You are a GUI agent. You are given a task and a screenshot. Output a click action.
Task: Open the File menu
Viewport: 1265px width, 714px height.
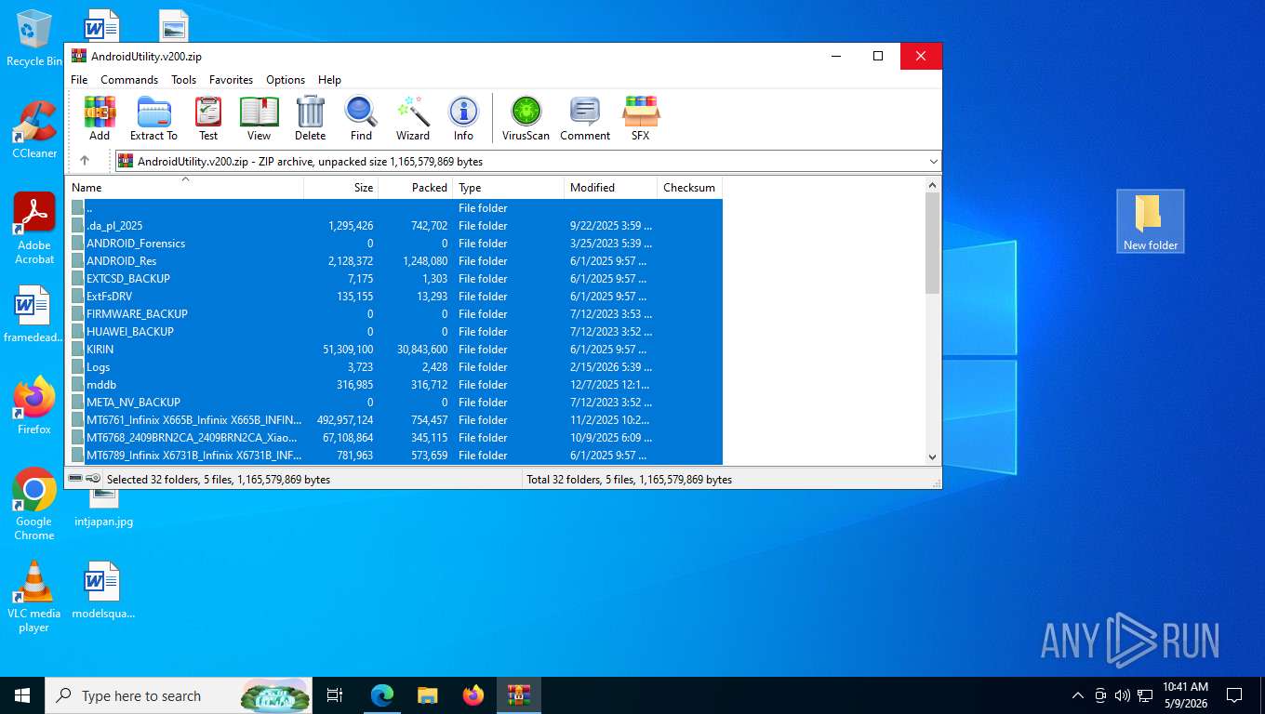(x=79, y=80)
